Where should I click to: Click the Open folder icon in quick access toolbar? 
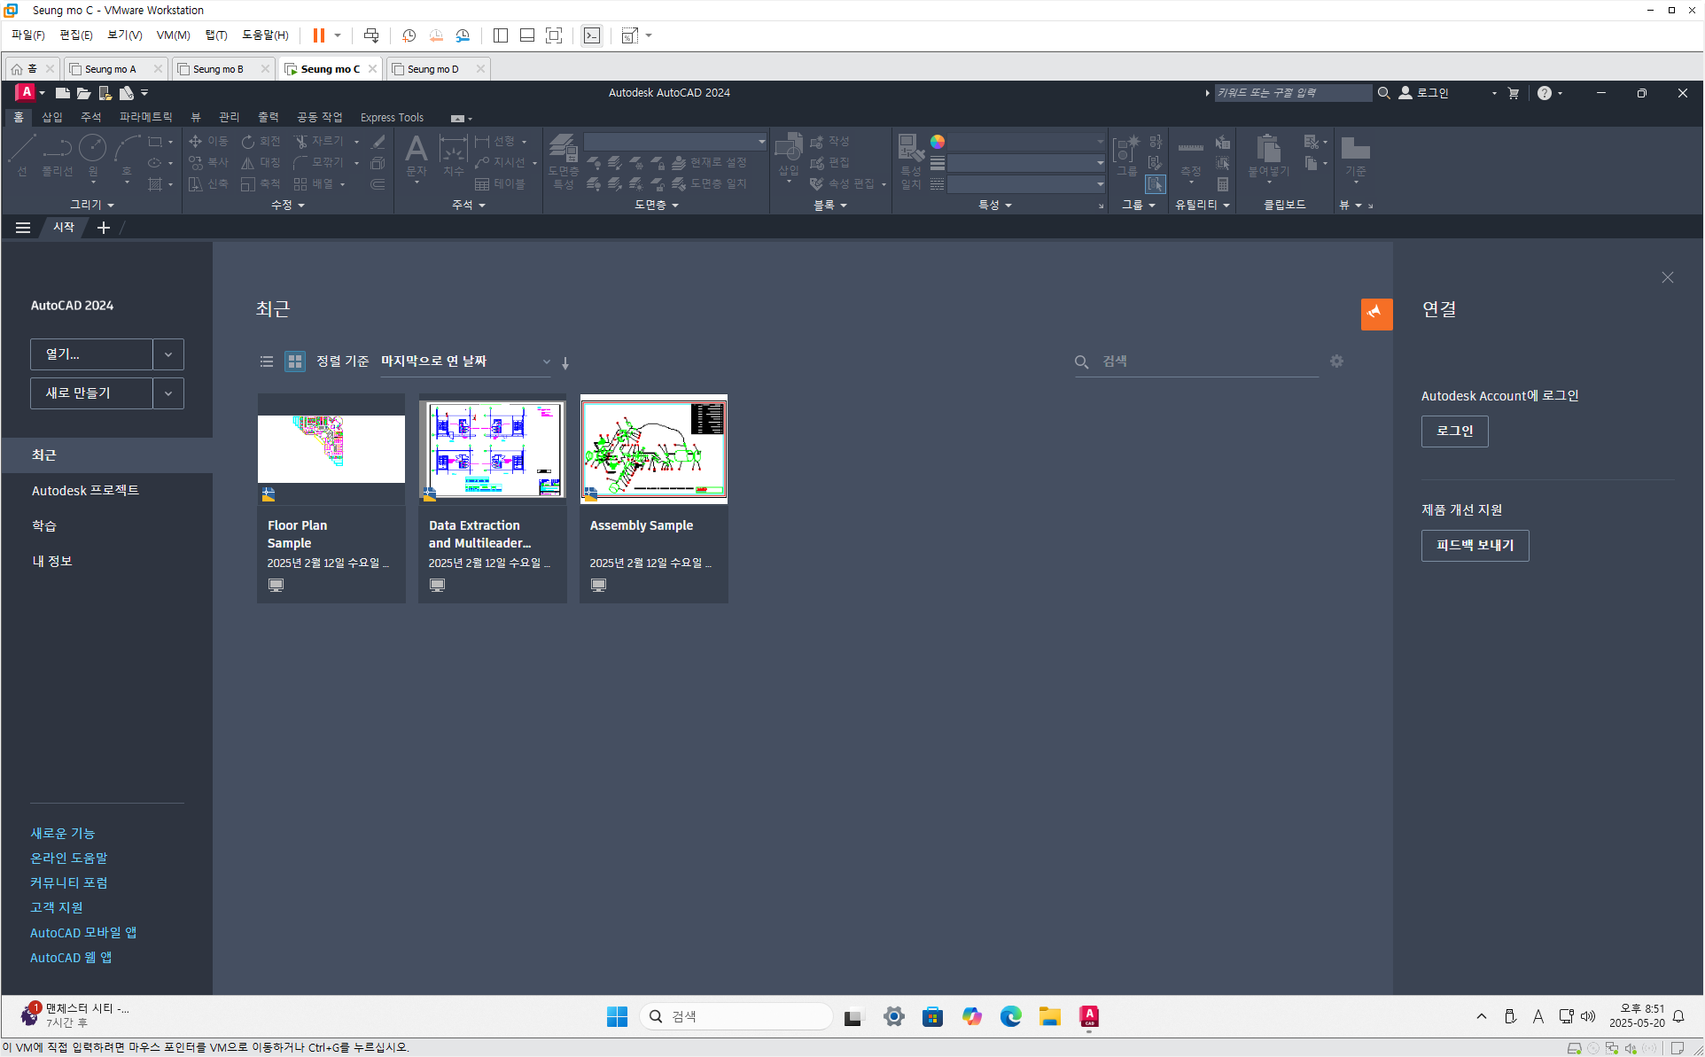coord(83,93)
